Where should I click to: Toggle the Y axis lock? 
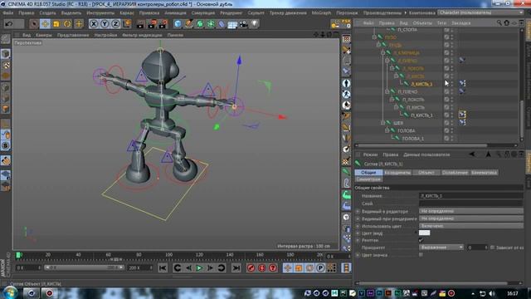pos(105,24)
